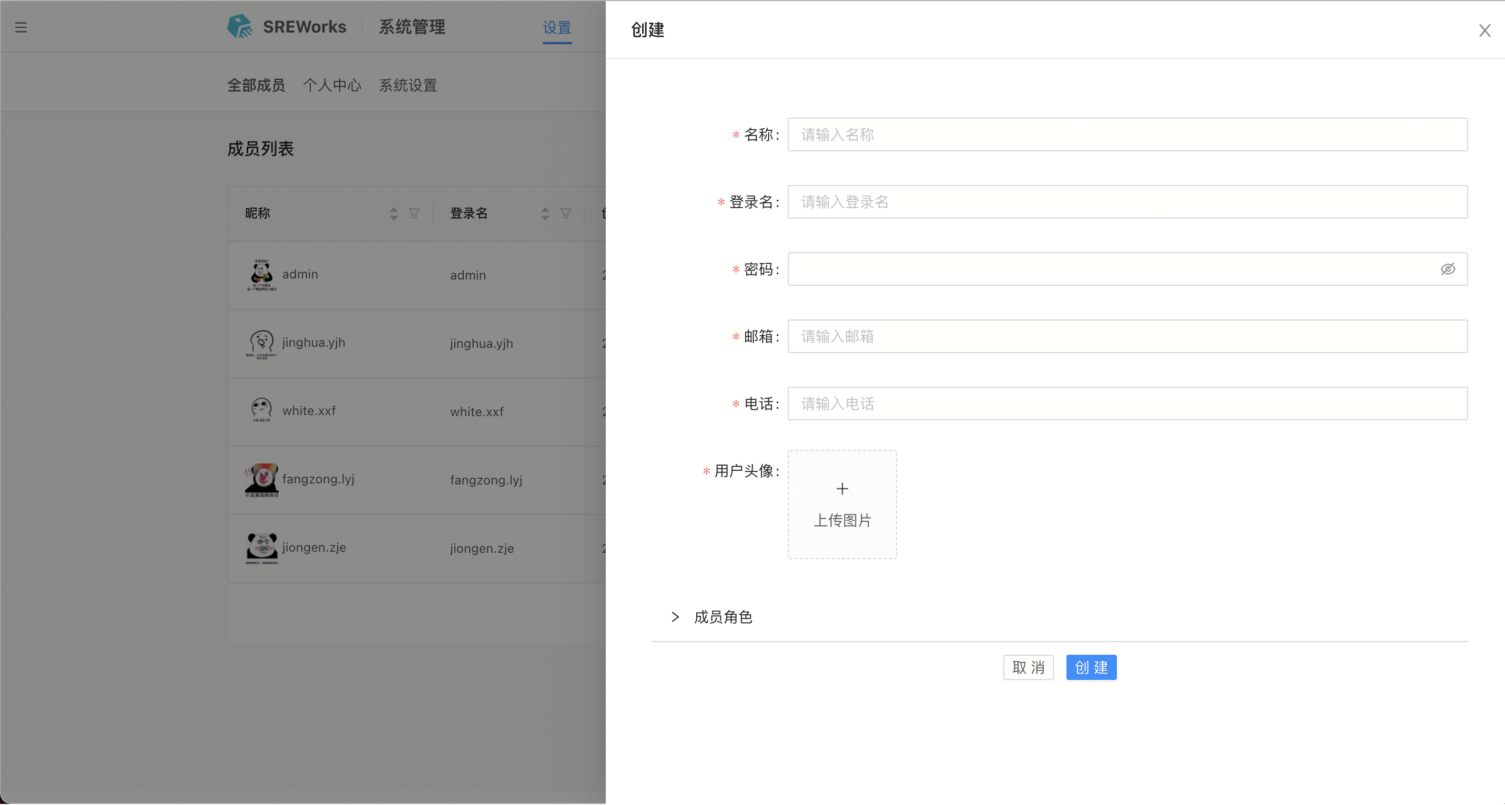
Task: Click the 邮箱 email field
Action: pos(1127,336)
